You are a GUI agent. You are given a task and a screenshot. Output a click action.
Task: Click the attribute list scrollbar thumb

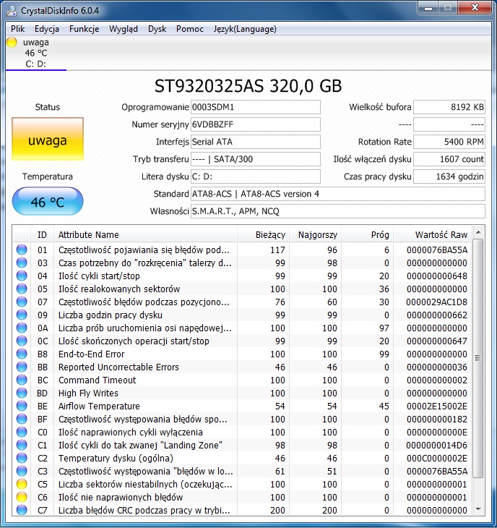(477, 358)
